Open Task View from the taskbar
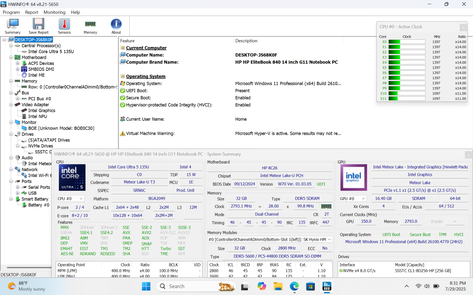The width and height of the screenshot is (473, 295). point(245,286)
